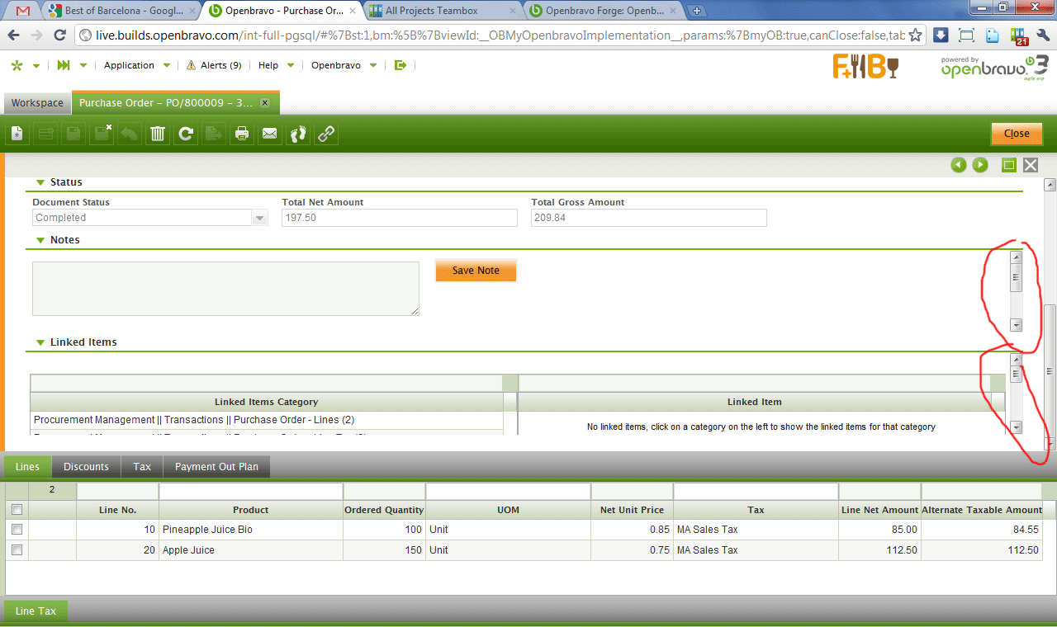Tick the checkbox for Pineapple Juice Bio row
The width and height of the screenshot is (1057, 627).
pos(17,530)
